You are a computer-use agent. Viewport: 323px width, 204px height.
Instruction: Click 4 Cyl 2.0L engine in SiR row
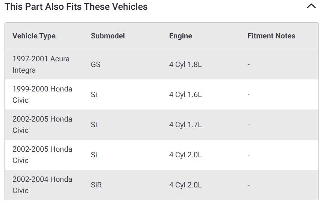tap(185, 185)
